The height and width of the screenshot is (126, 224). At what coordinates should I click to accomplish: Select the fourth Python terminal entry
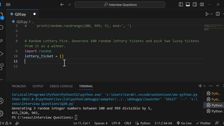pyautogui.click(x=214, y=111)
